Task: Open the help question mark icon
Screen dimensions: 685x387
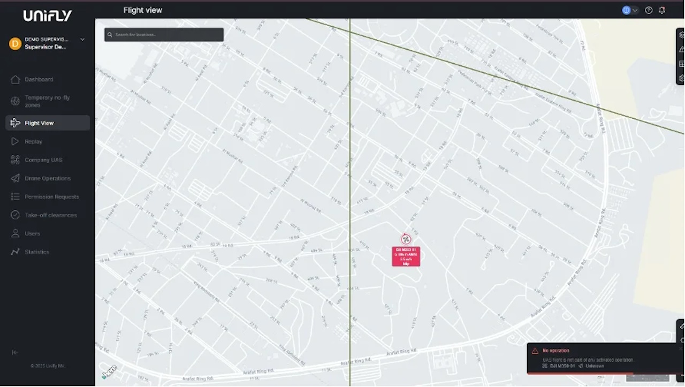Action: click(649, 10)
